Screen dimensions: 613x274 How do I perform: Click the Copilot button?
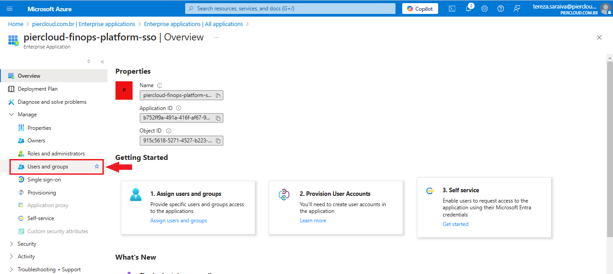(x=420, y=9)
